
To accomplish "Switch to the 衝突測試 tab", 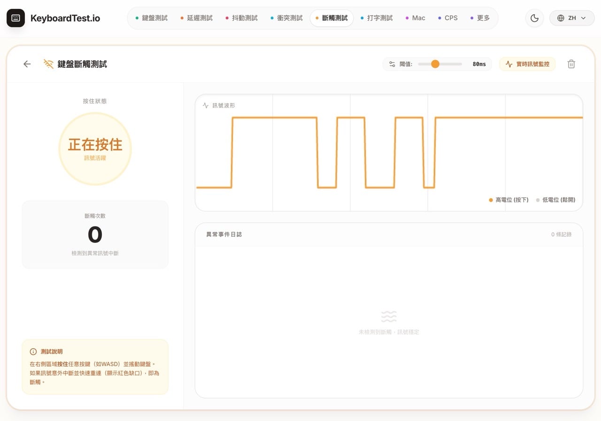I will [x=290, y=18].
